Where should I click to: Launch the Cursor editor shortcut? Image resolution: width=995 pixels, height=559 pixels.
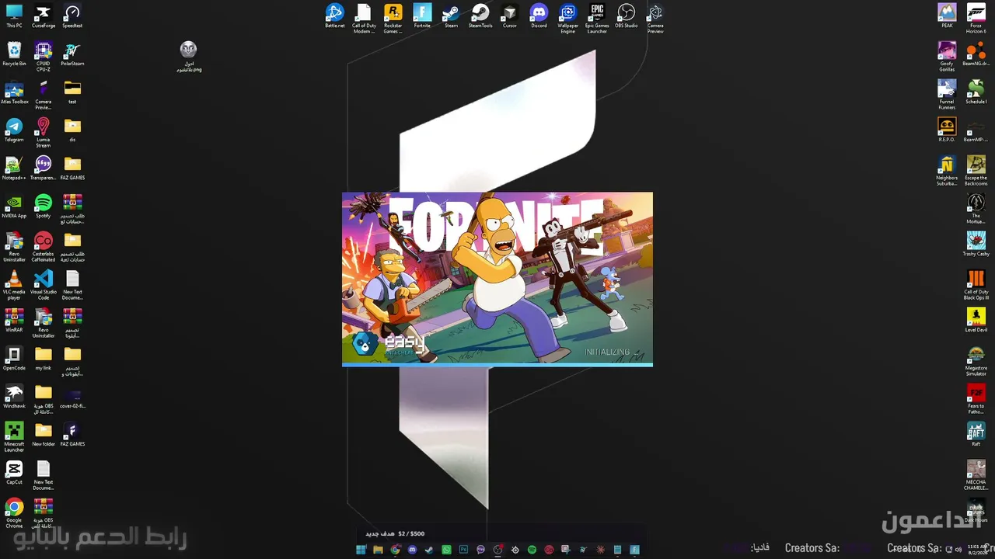coord(509,16)
